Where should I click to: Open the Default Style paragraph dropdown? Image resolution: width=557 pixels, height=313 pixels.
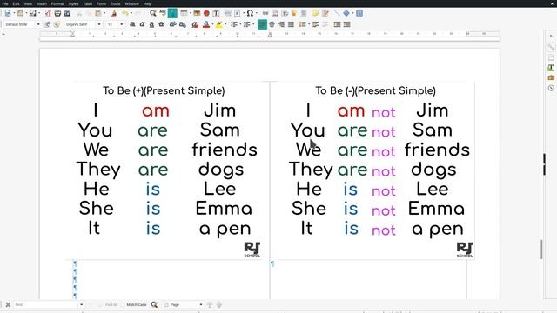point(38,24)
